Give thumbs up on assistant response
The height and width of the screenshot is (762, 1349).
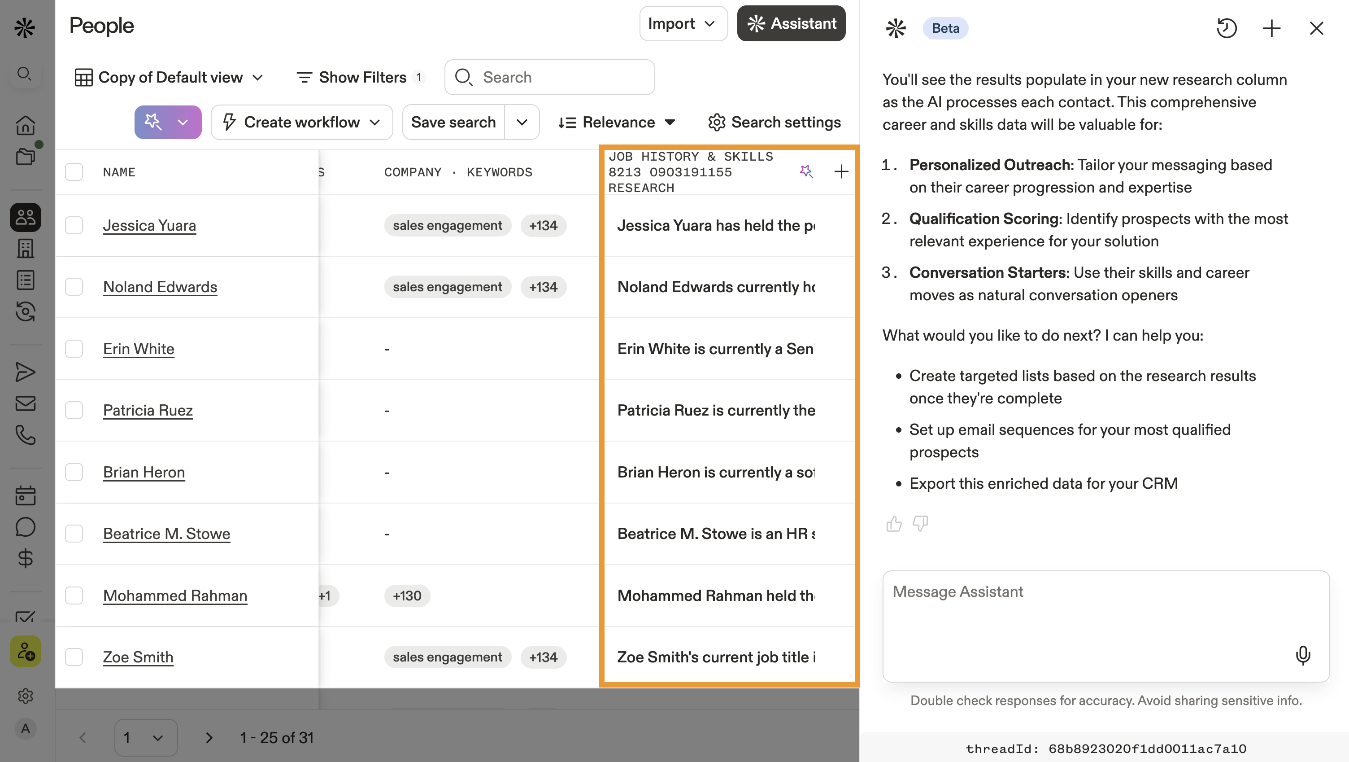pyautogui.click(x=894, y=524)
